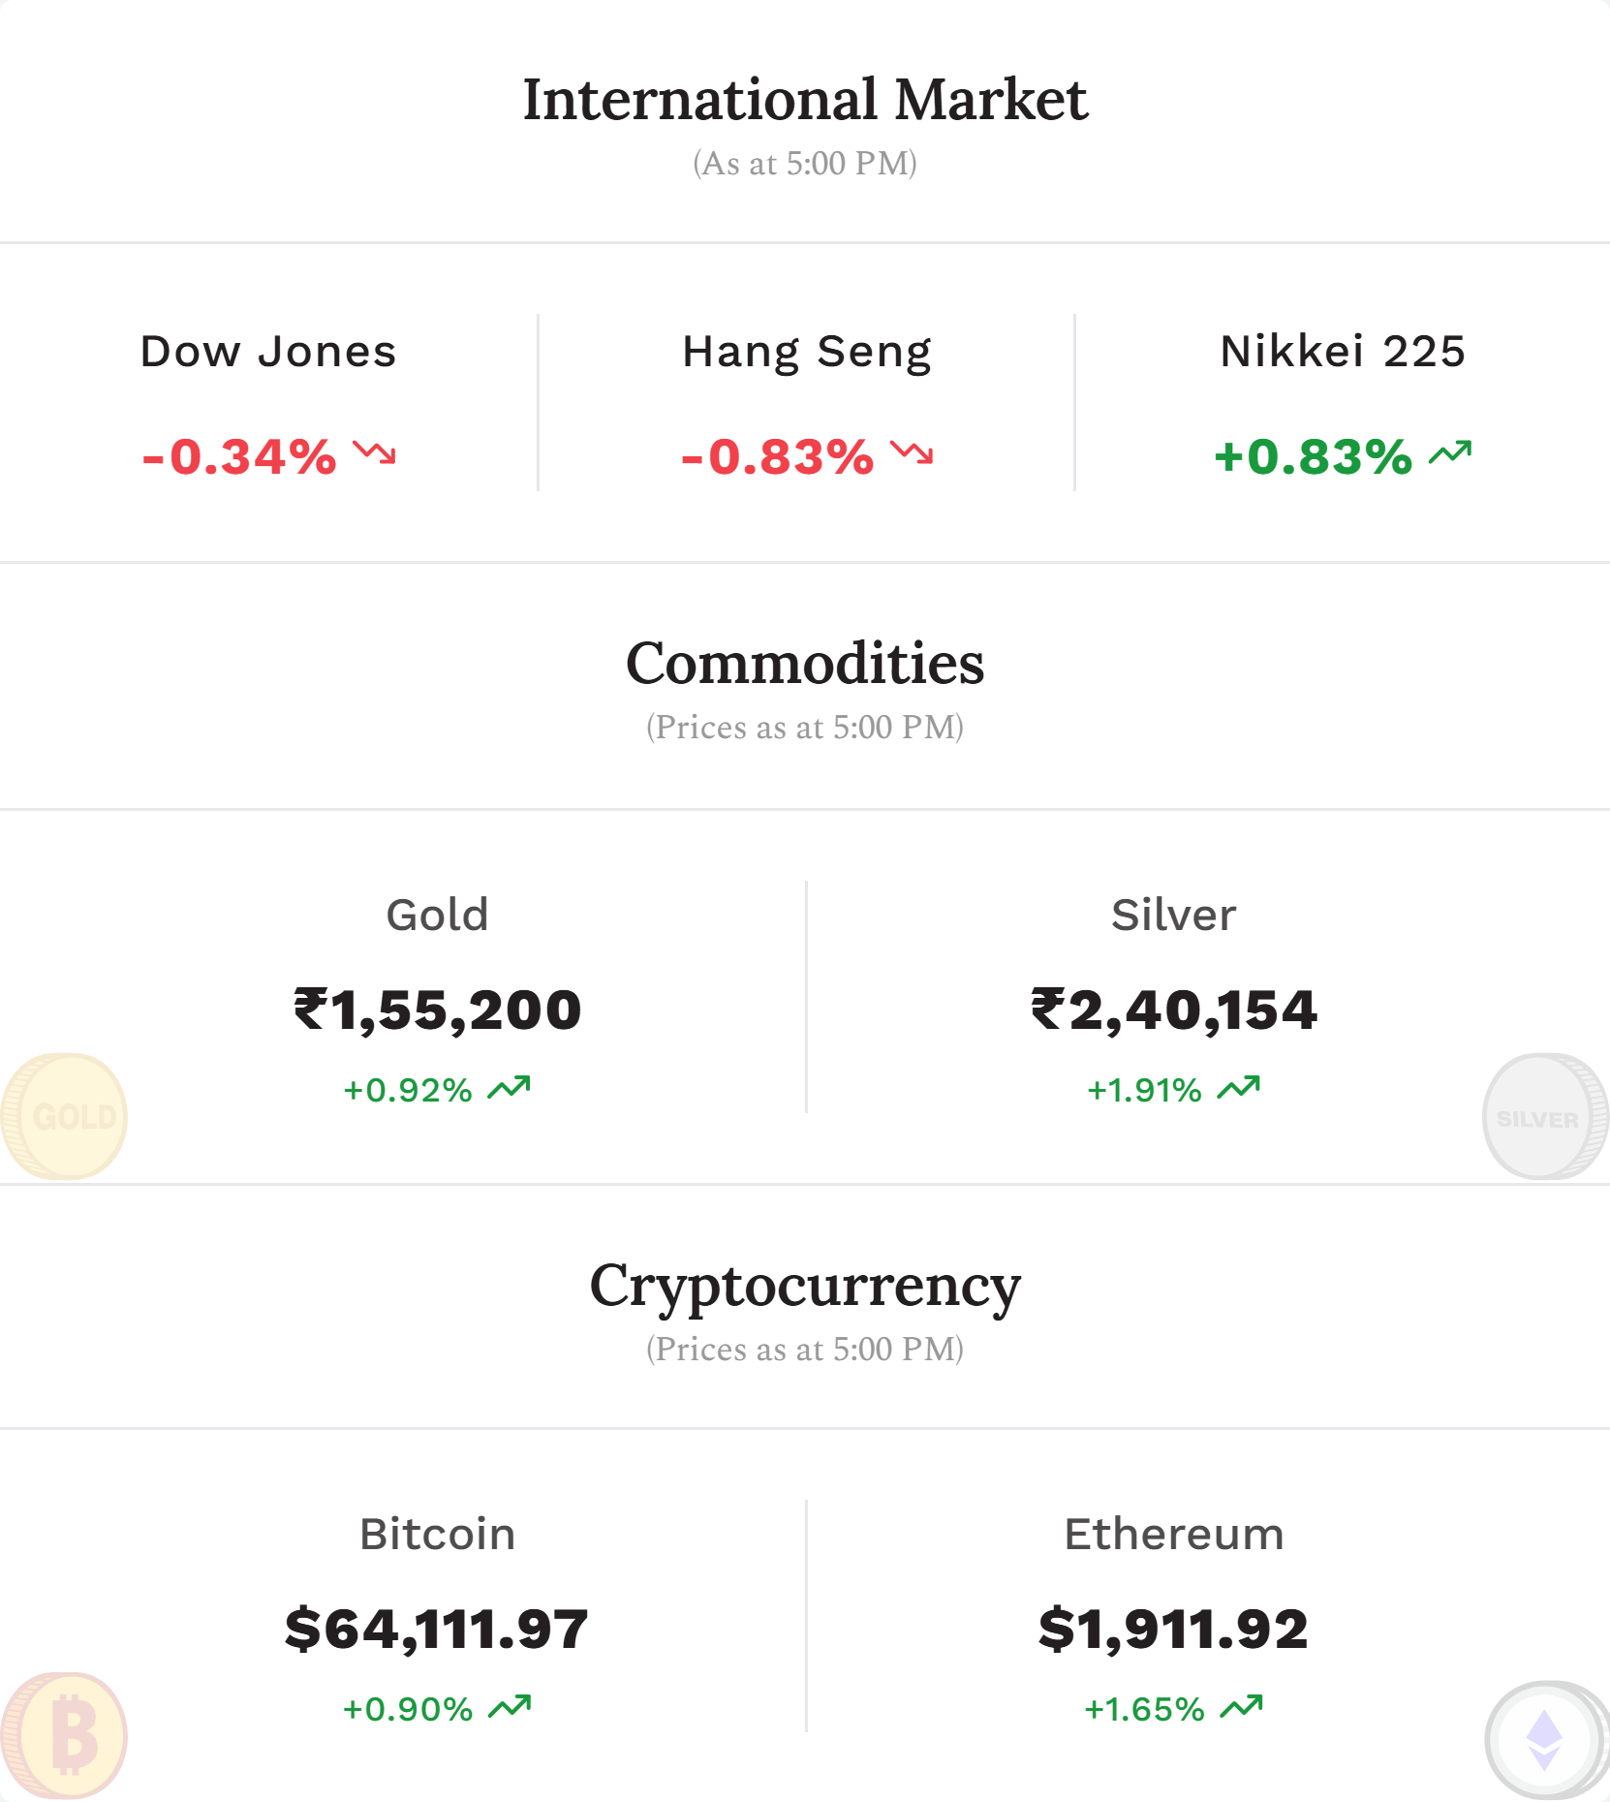Image resolution: width=1610 pixels, height=1802 pixels.
Task: Click Ethereum upward trend arrow icon
Action: (x=1241, y=1707)
